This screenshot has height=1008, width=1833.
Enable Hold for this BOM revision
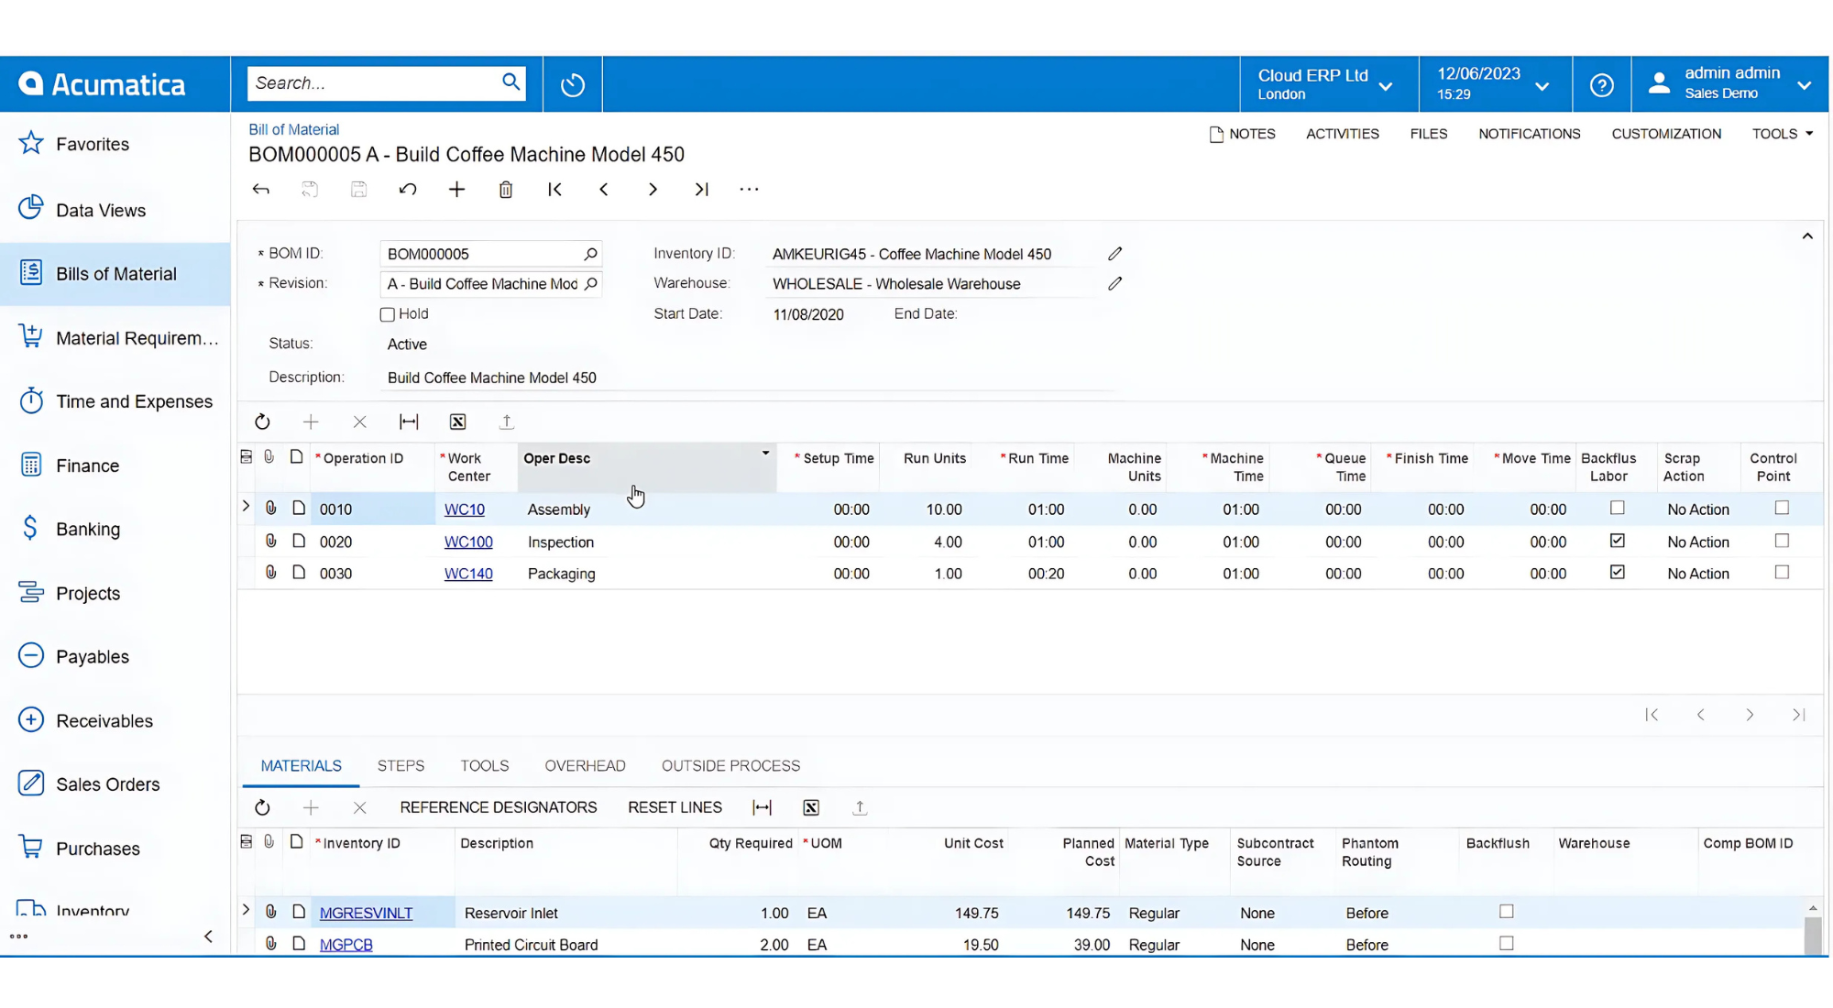click(387, 314)
